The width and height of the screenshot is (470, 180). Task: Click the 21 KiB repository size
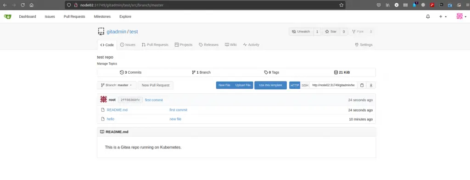click(341, 72)
